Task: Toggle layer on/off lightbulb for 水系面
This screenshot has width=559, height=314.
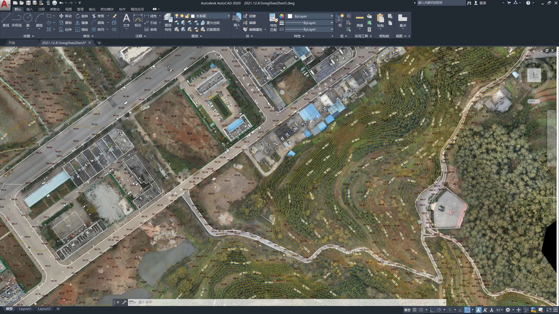Action: pos(176,16)
